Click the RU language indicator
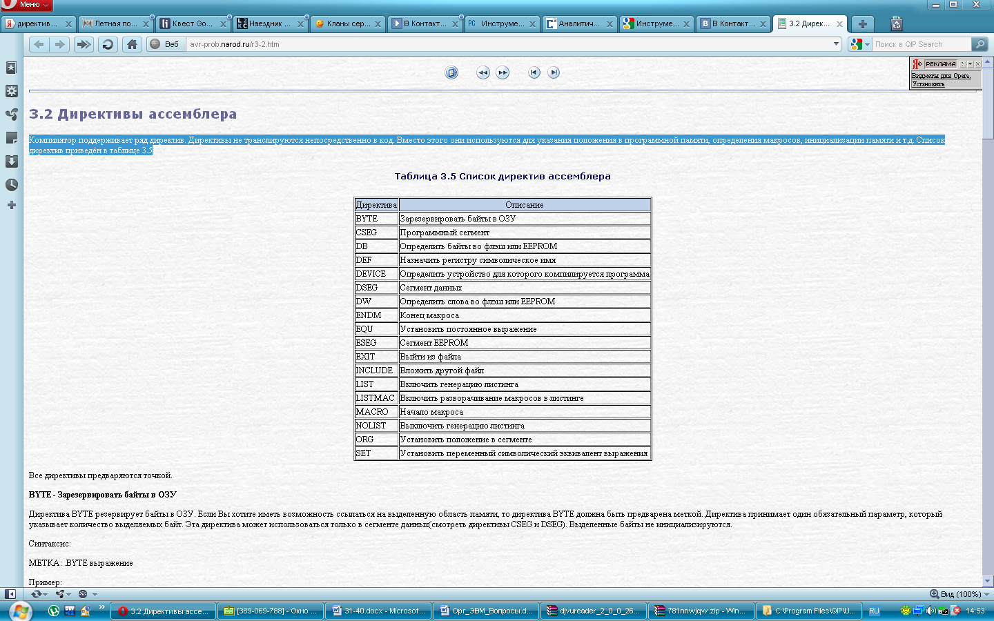 (874, 611)
